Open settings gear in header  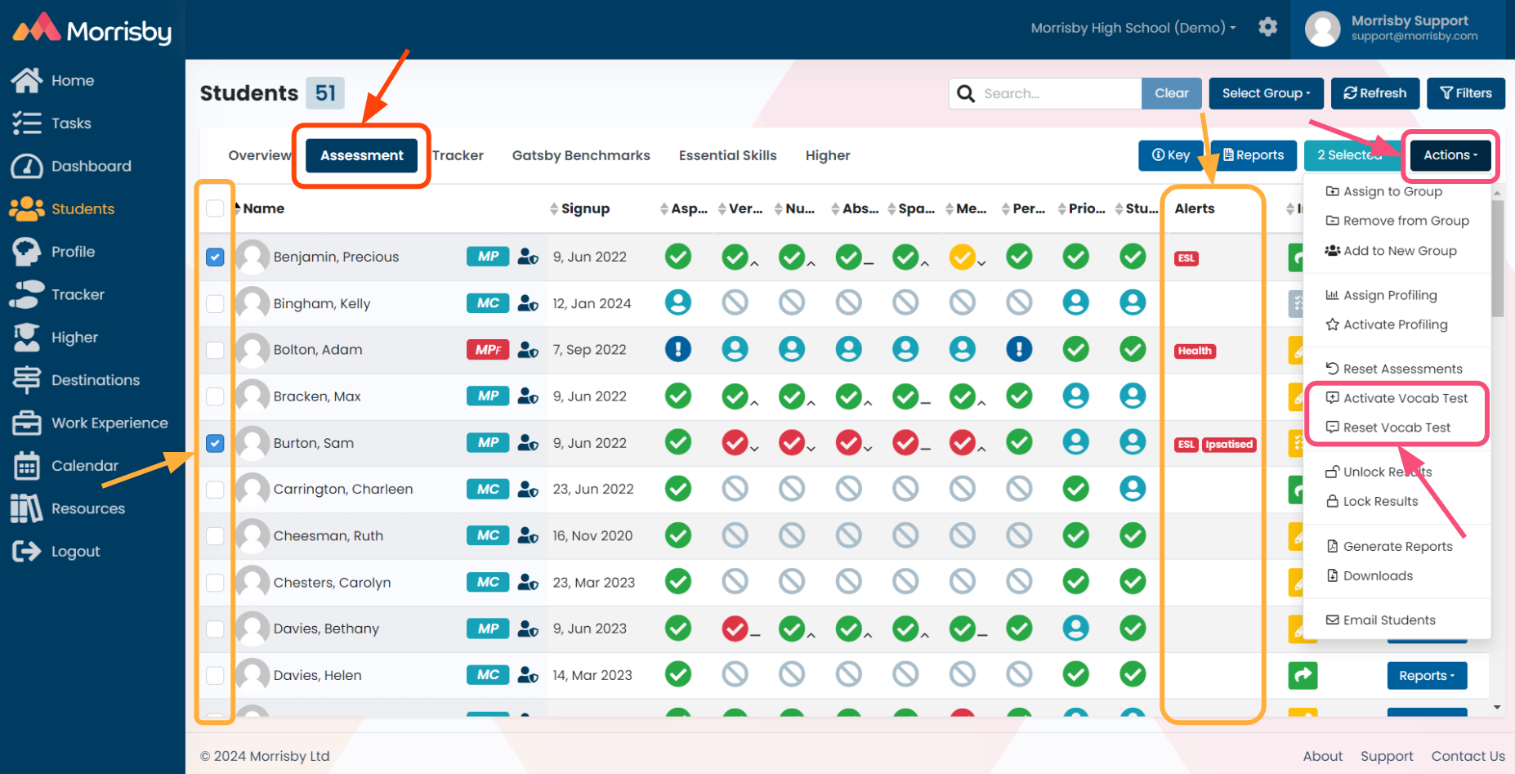pyautogui.click(x=1267, y=27)
